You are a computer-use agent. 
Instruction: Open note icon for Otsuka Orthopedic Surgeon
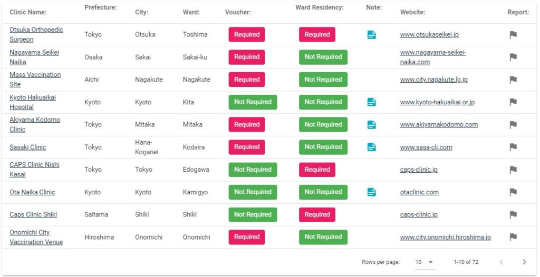tap(371, 35)
